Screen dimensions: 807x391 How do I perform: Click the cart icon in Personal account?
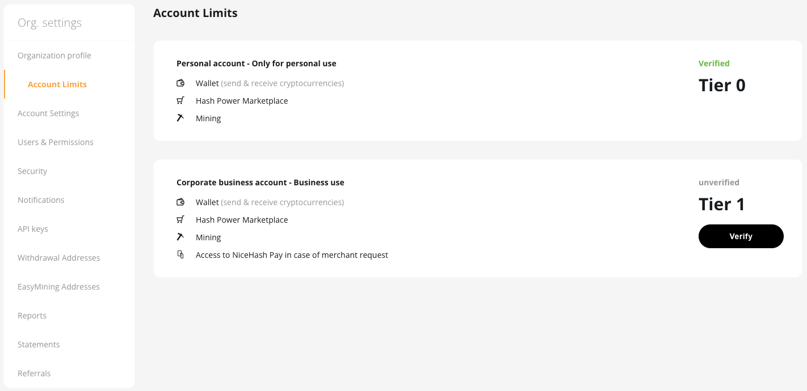click(180, 101)
